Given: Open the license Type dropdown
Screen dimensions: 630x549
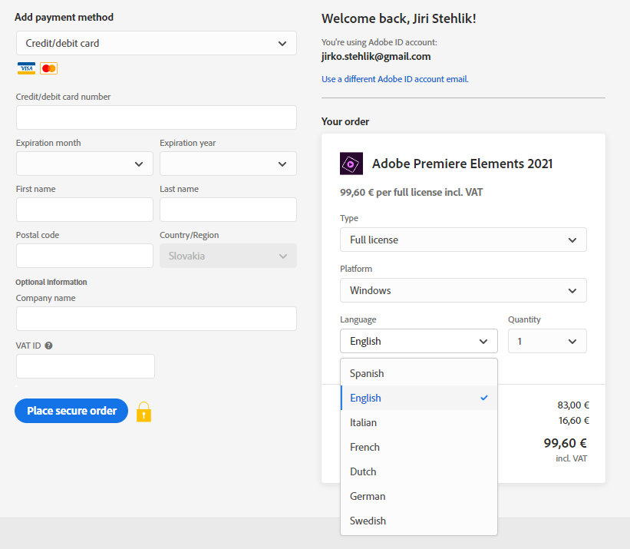Looking at the screenshot, I should pyautogui.click(x=463, y=240).
